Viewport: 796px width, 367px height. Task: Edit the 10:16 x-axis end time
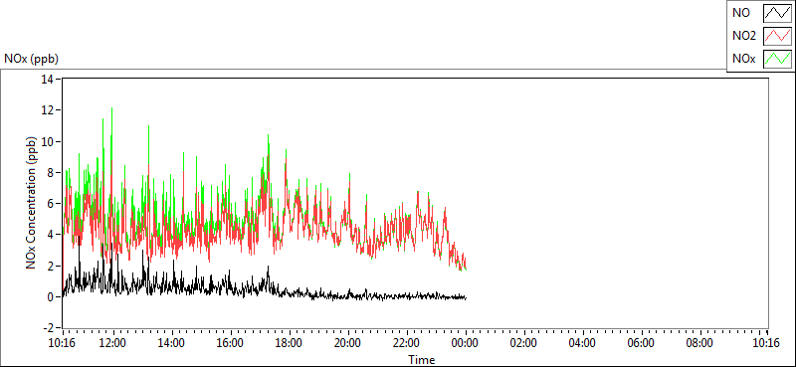[x=766, y=343]
